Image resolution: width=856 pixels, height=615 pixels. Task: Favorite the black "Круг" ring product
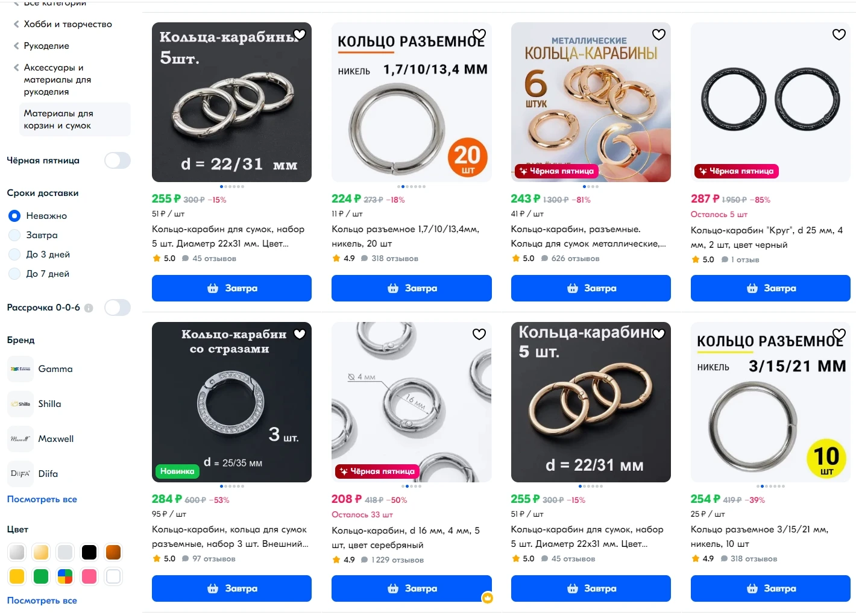pyautogui.click(x=839, y=35)
